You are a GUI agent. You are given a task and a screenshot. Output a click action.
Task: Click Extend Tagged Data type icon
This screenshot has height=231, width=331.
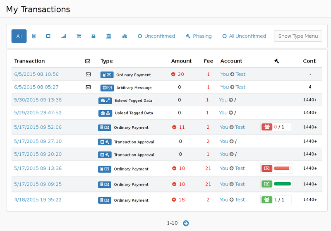pos(105,101)
